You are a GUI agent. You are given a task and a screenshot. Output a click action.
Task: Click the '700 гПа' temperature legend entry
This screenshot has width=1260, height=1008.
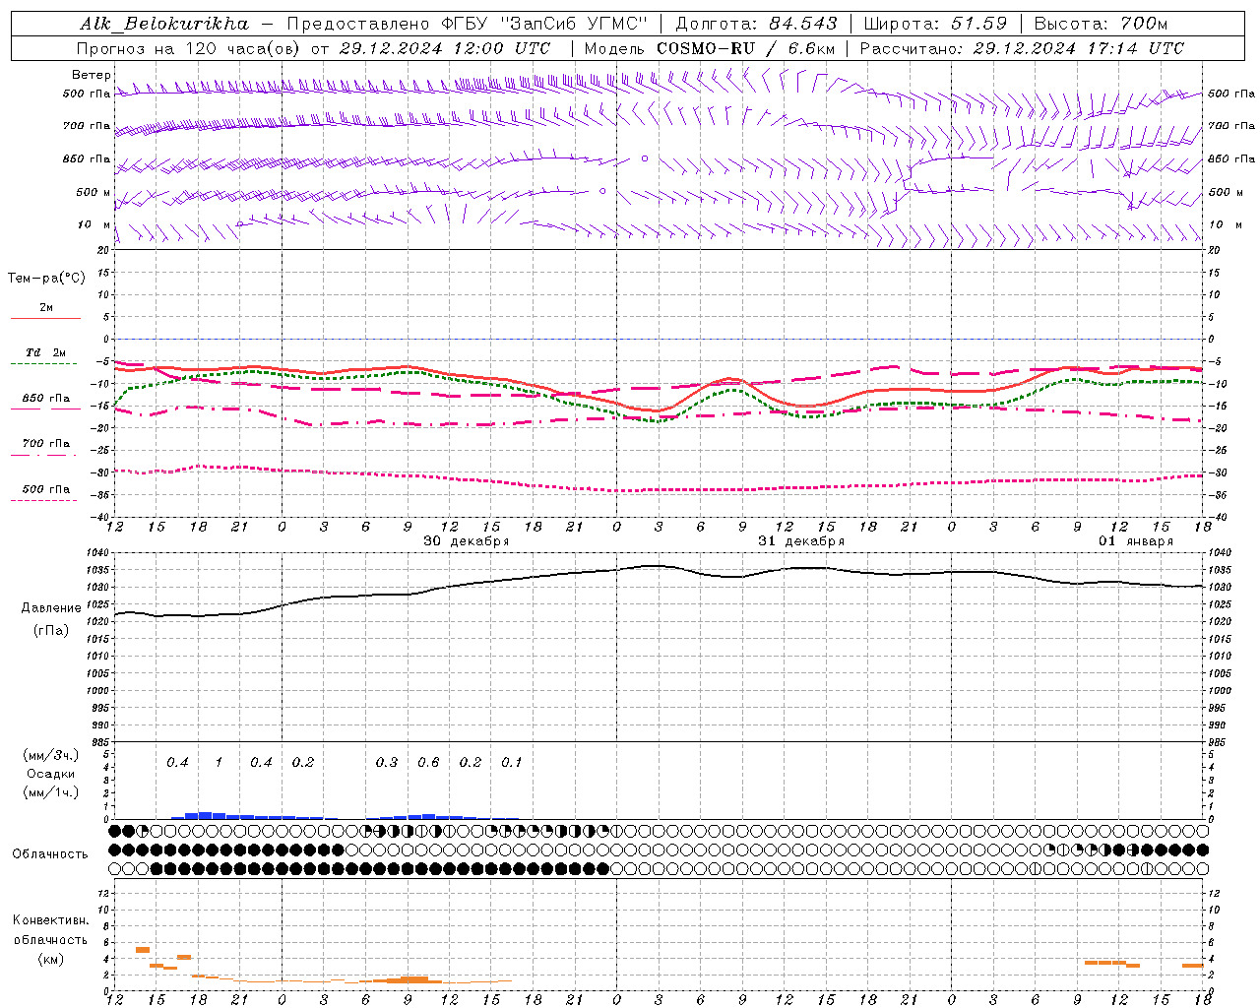coord(46,444)
